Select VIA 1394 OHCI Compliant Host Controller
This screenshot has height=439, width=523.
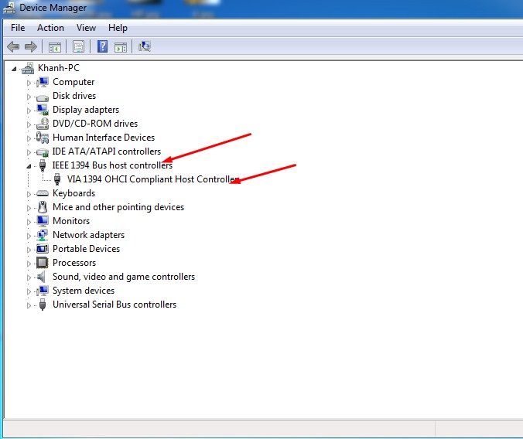point(152,179)
